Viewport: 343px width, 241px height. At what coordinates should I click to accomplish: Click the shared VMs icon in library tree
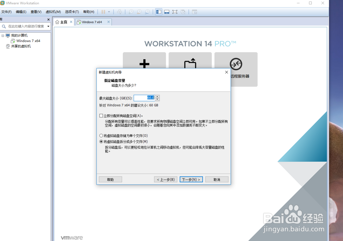8,46
